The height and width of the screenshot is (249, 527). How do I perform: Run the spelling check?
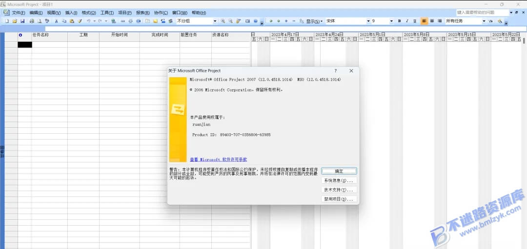(x=47, y=21)
